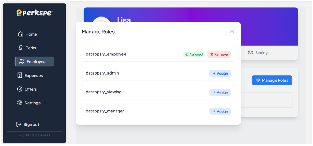This screenshot has height=146, width=313.
Task: Click the version number text in sidebar
Action: [34, 135]
